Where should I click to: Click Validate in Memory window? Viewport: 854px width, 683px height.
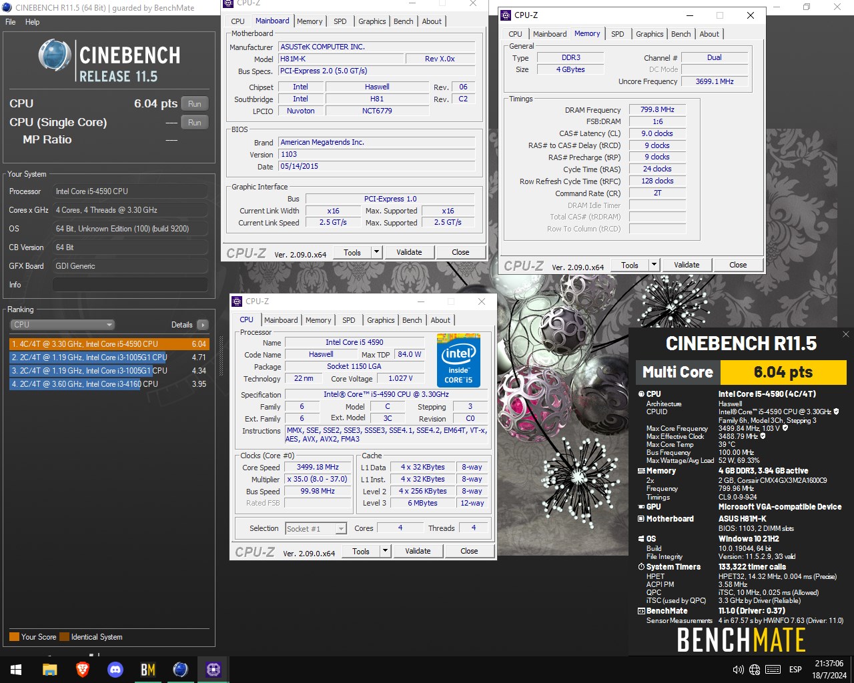(x=687, y=265)
